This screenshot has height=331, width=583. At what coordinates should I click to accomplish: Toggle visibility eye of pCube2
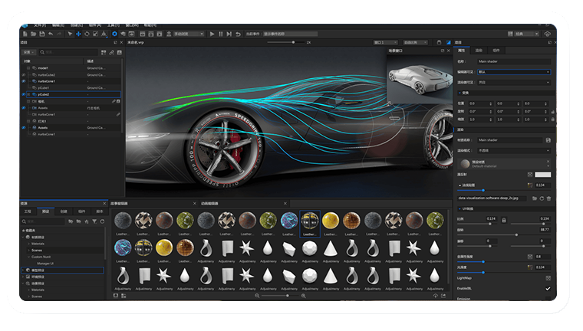click(24, 94)
